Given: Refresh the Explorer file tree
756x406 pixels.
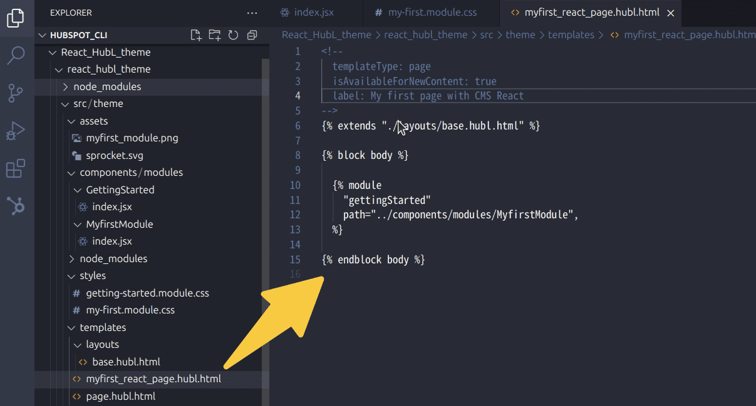Looking at the screenshot, I should [233, 35].
